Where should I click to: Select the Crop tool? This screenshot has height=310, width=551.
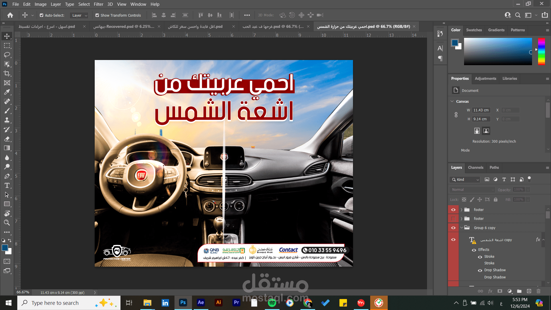[7, 73]
